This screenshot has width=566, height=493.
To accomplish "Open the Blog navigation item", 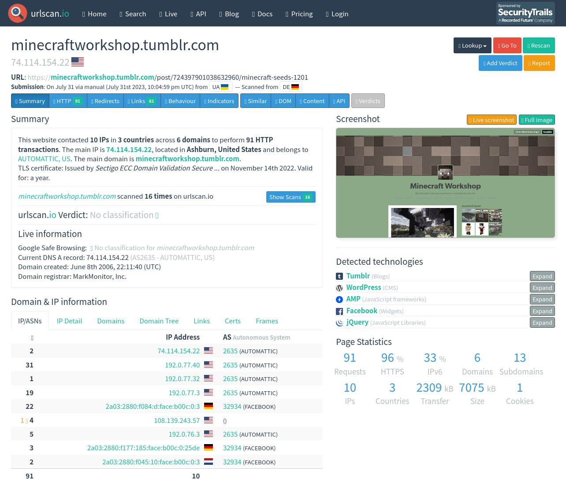I will pyautogui.click(x=229, y=14).
